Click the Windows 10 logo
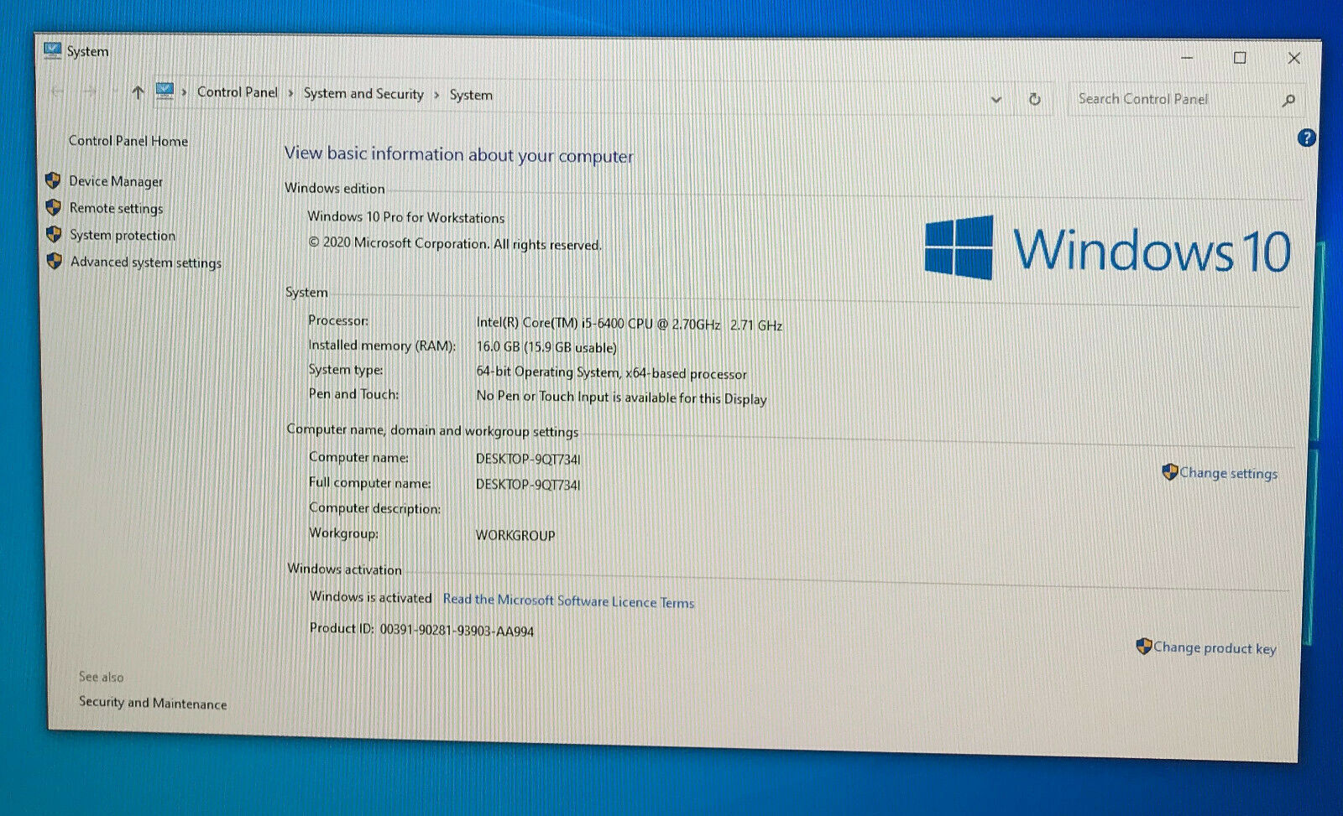Viewport: 1343px width, 816px height. [1107, 248]
